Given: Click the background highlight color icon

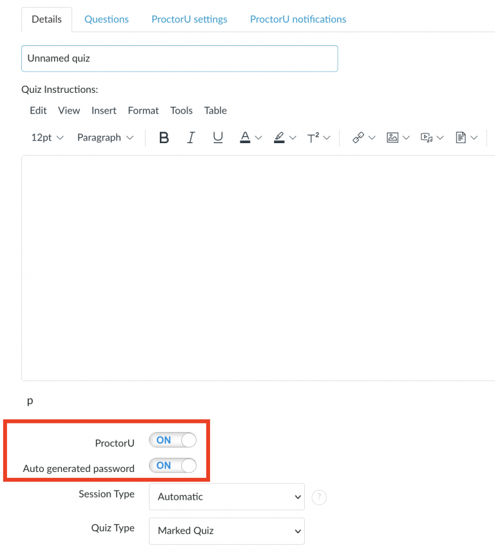Looking at the screenshot, I should coord(279,137).
